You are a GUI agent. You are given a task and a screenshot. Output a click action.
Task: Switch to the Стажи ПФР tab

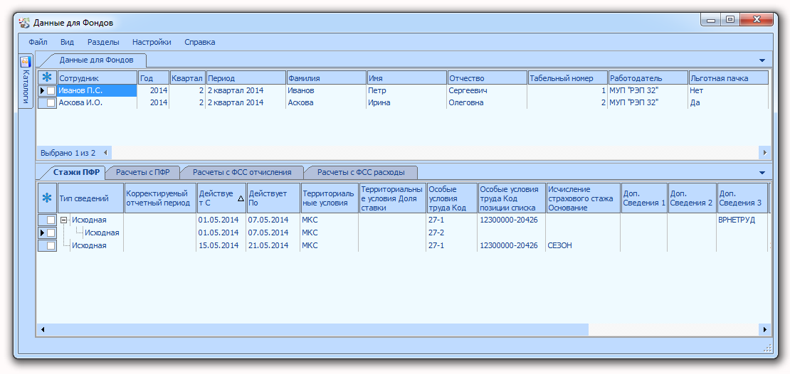(78, 172)
